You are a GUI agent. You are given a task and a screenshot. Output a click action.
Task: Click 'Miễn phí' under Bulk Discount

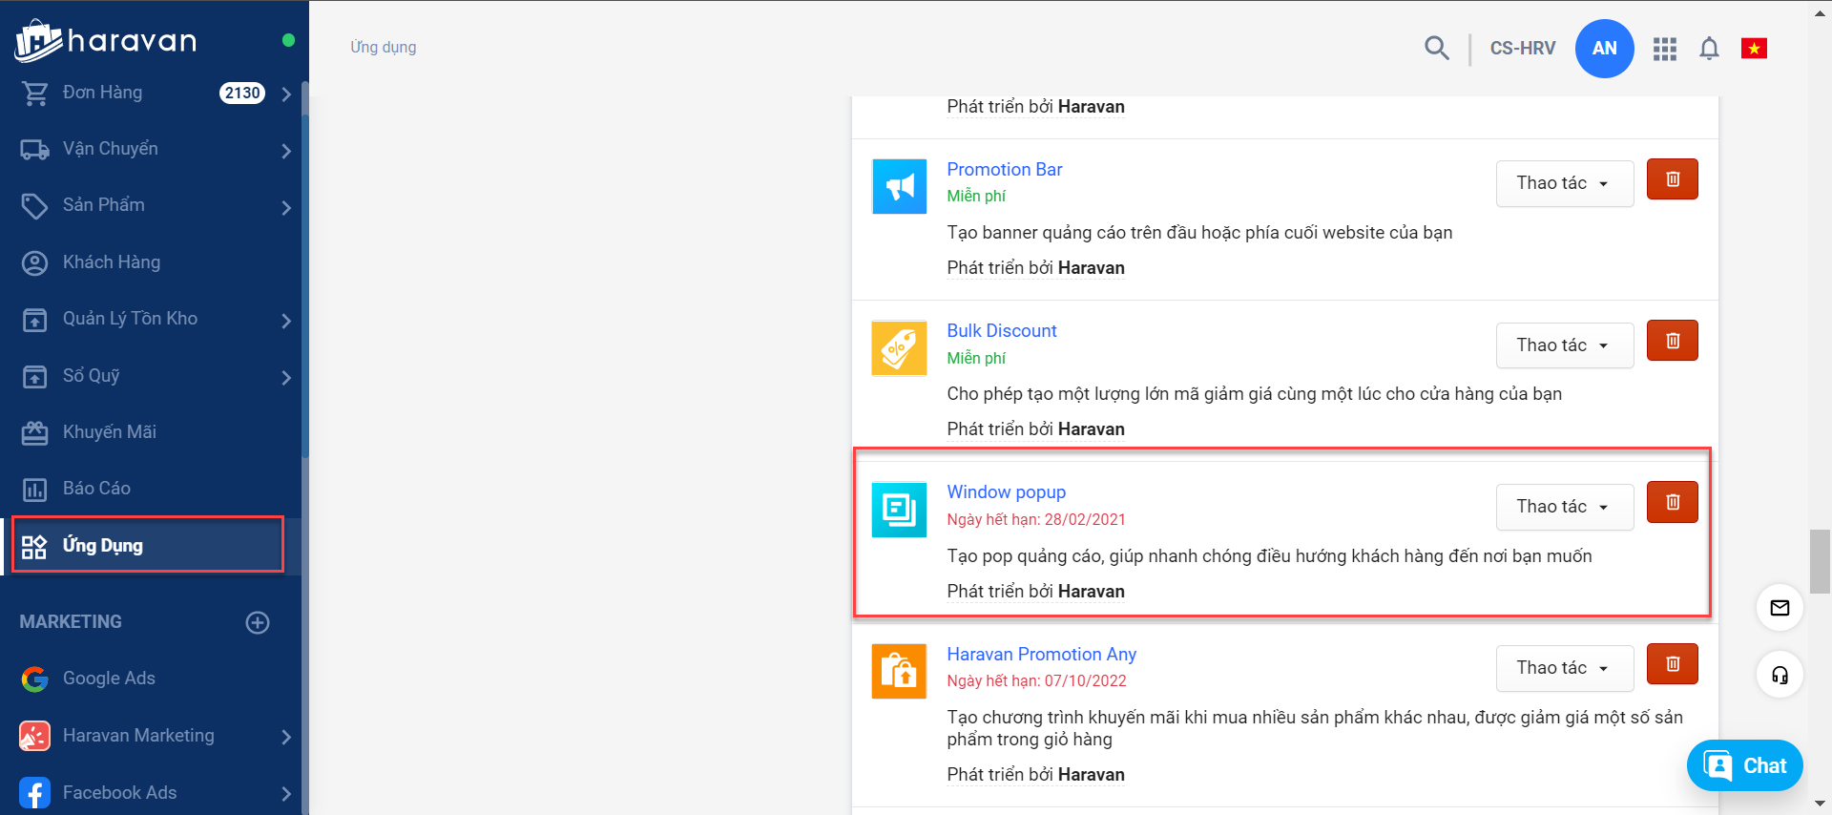[976, 358]
